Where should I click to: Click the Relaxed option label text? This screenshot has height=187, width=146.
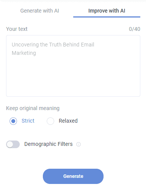[x=68, y=121]
